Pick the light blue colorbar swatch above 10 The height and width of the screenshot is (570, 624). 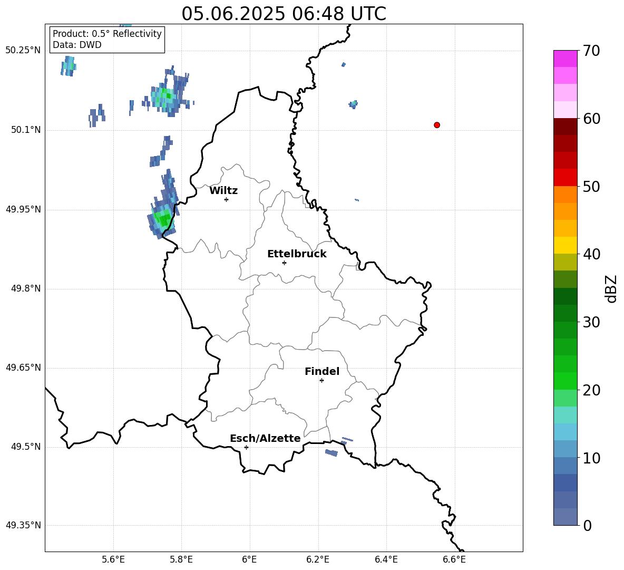click(x=565, y=432)
